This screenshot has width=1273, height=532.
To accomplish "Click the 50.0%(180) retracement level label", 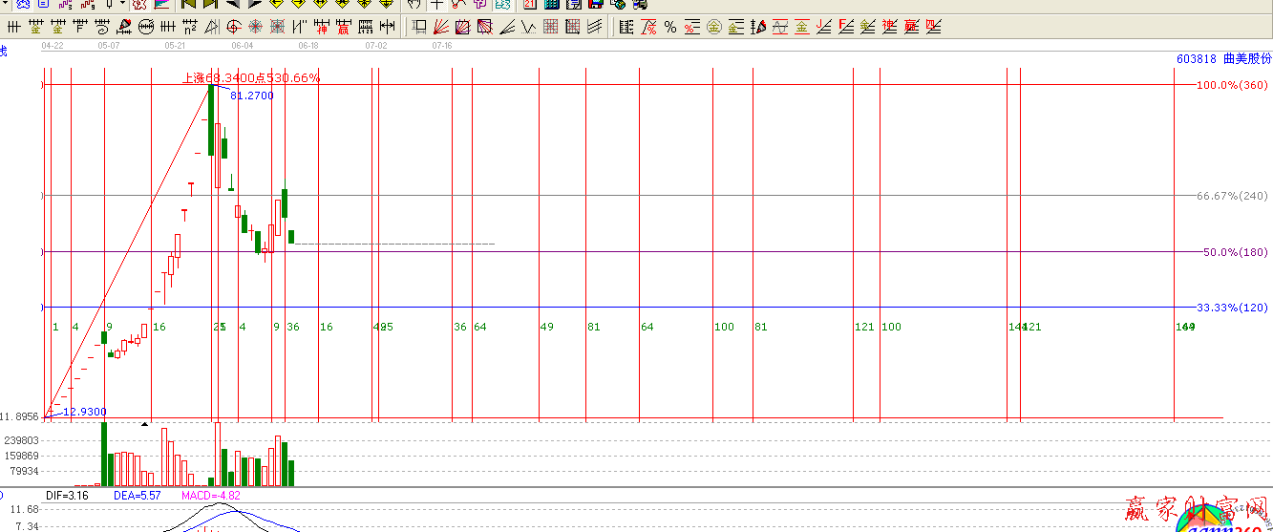I will click(1234, 252).
